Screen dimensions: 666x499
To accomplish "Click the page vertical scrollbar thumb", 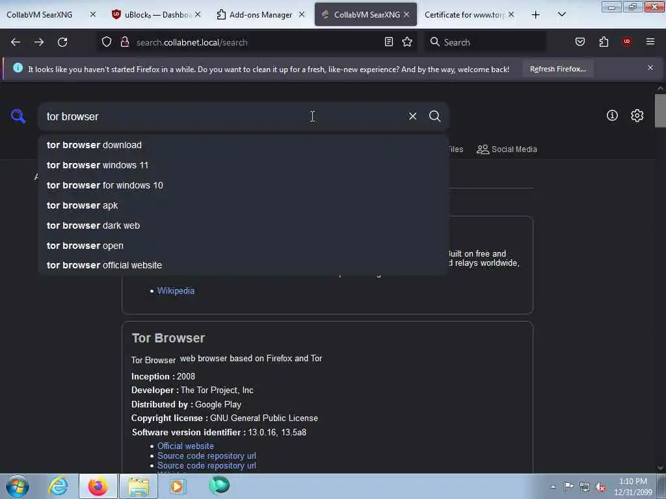I will click(660, 110).
